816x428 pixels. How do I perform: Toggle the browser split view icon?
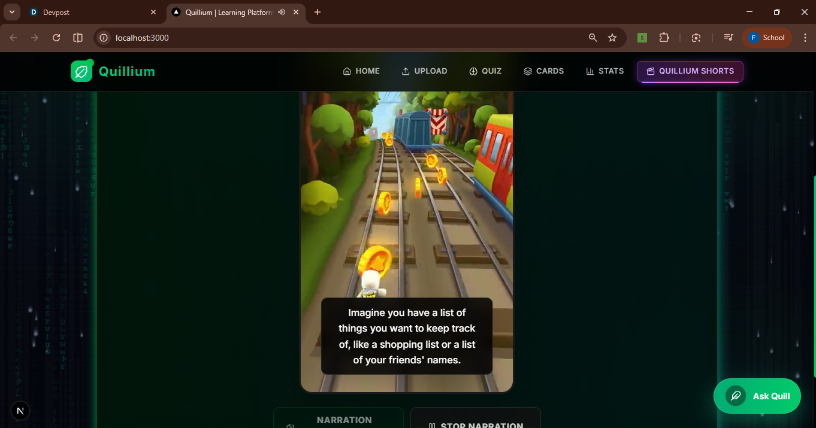[x=78, y=38]
